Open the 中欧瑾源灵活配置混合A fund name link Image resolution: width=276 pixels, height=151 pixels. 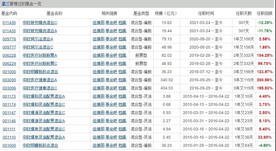point(44,121)
